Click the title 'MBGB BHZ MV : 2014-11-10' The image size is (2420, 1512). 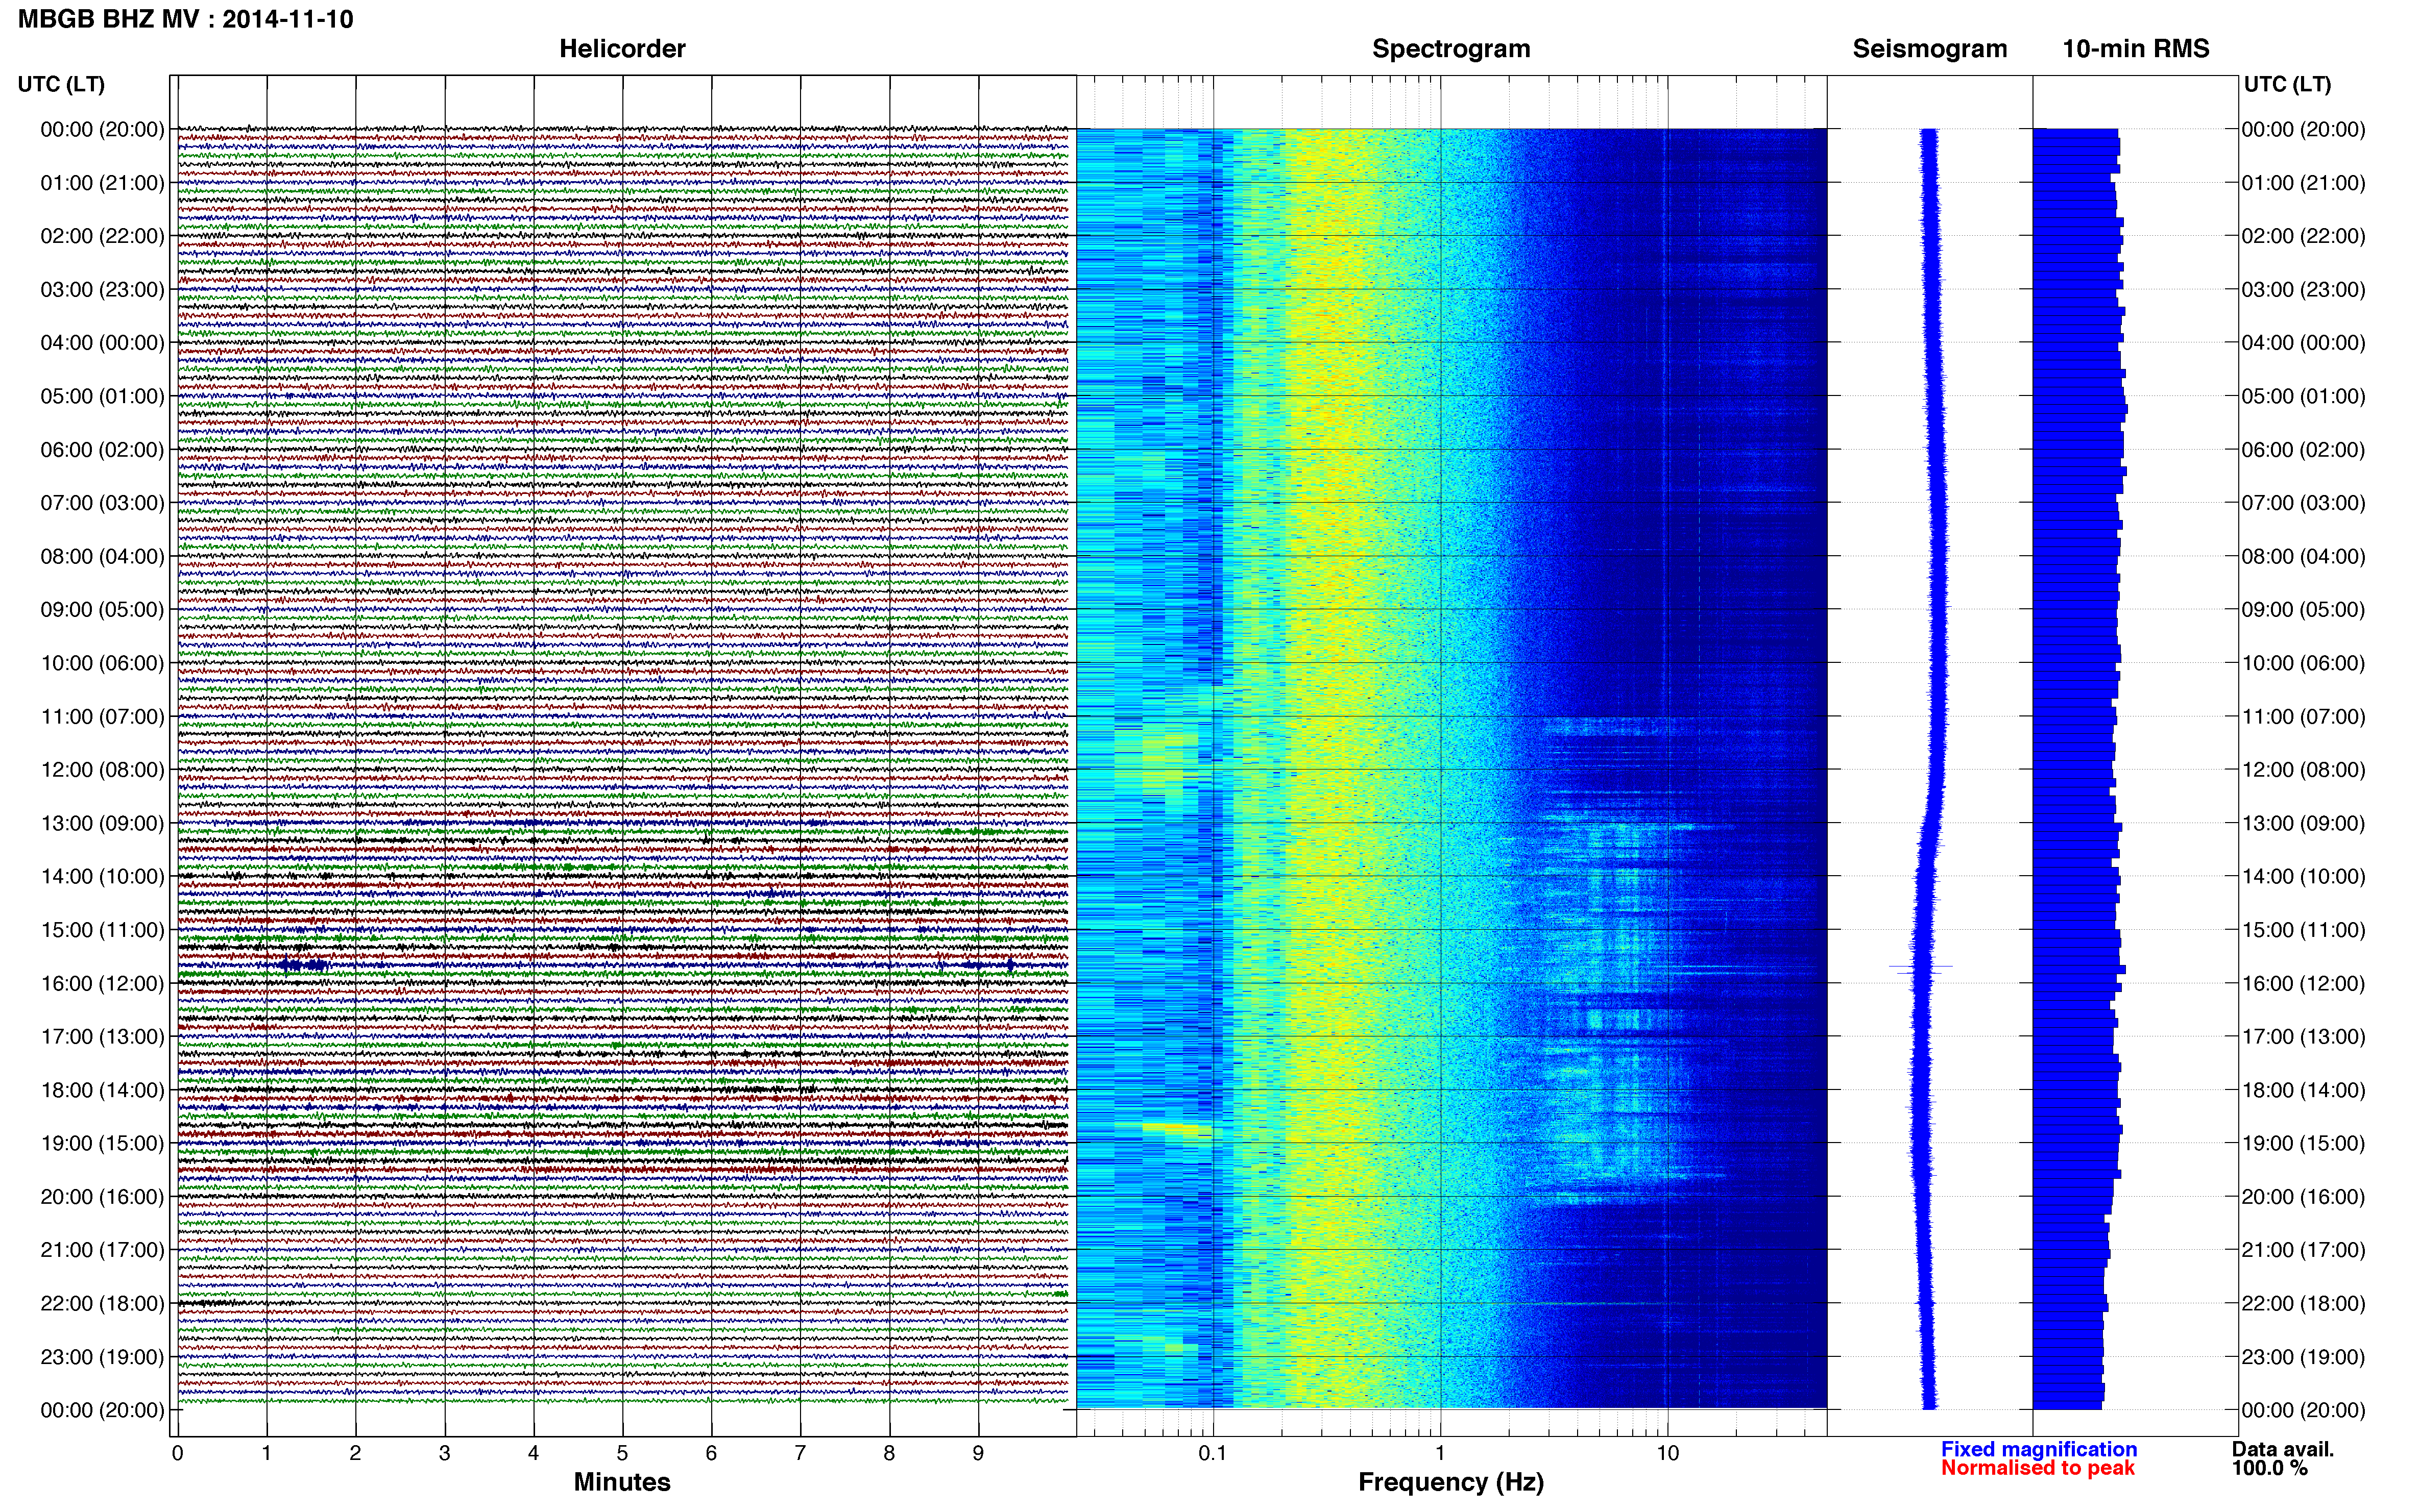186,19
